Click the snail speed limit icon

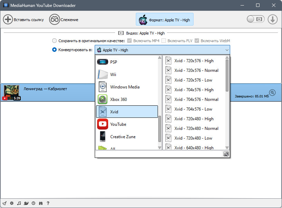[x=26, y=203]
